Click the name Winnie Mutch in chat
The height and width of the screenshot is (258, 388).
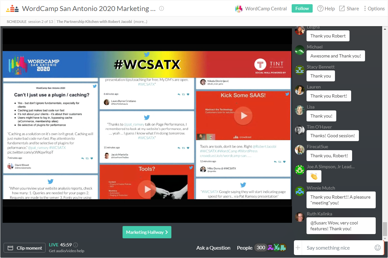click(321, 188)
